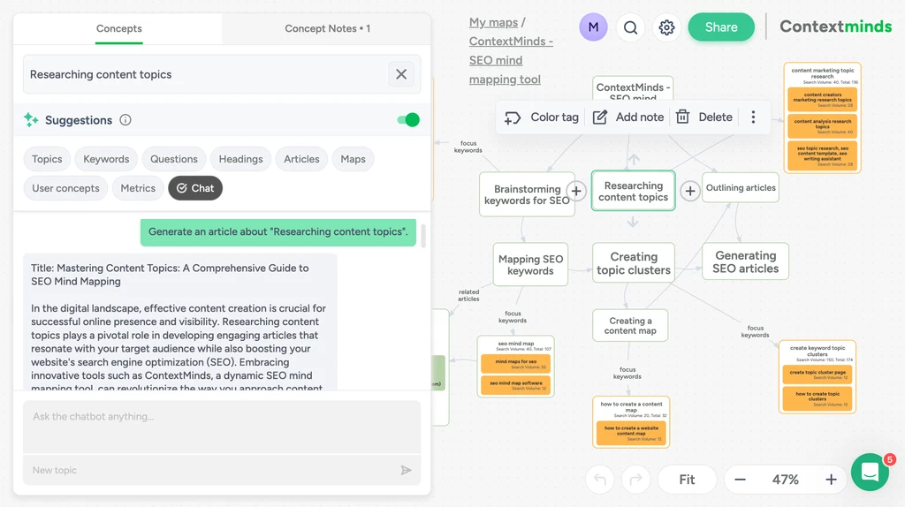Click the Delete trash icon
This screenshot has height=507, width=905.
pos(682,117)
